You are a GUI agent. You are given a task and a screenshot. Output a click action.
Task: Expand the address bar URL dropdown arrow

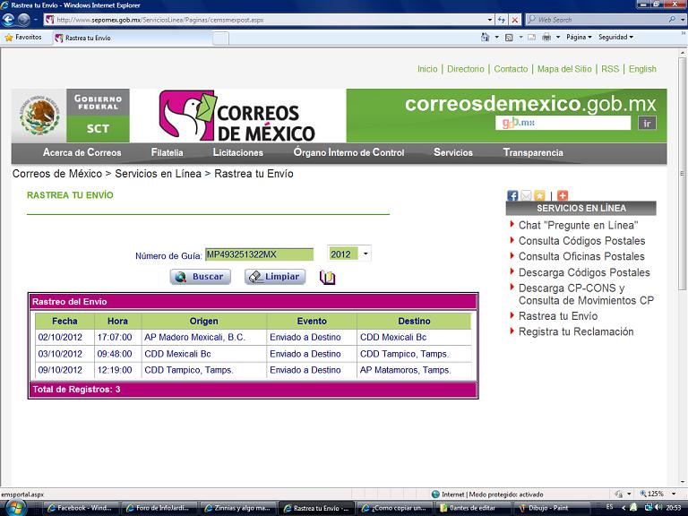pos(490,20)
